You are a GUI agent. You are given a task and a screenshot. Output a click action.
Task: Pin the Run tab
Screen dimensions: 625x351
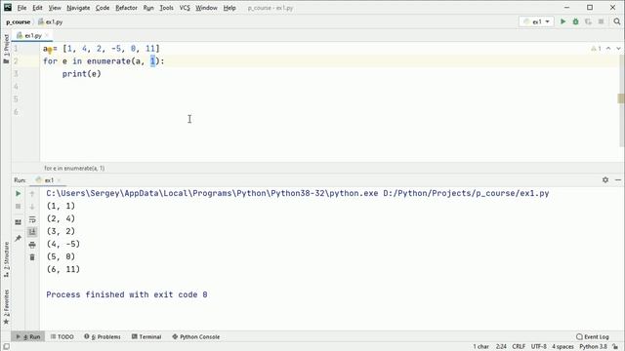[x=18, y=238]
